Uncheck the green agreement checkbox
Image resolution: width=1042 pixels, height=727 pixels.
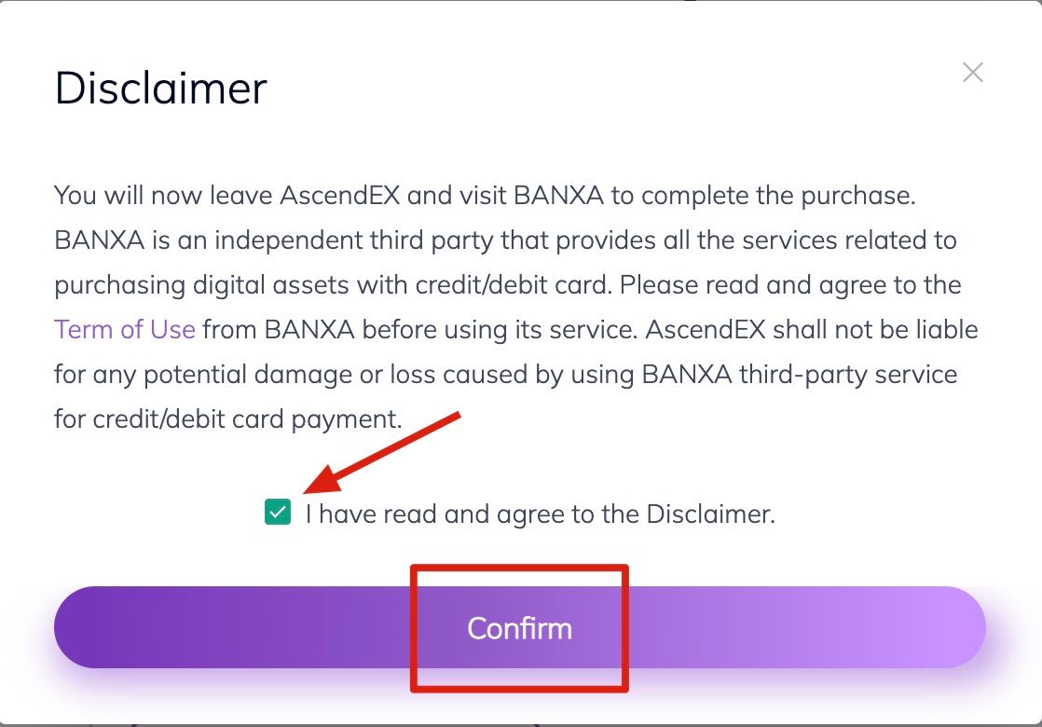tap(278, 512)
